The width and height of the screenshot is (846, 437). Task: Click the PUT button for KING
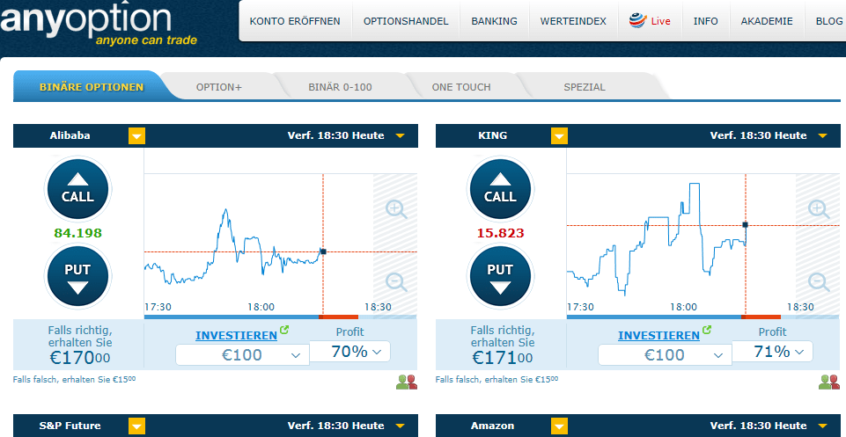500,276
